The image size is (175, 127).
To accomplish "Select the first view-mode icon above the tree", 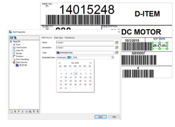I will (x=11, y=38).
